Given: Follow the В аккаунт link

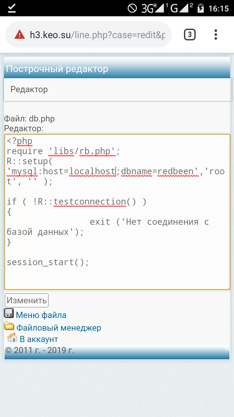Looking at the screenshot, I should [x=39, y=339].
